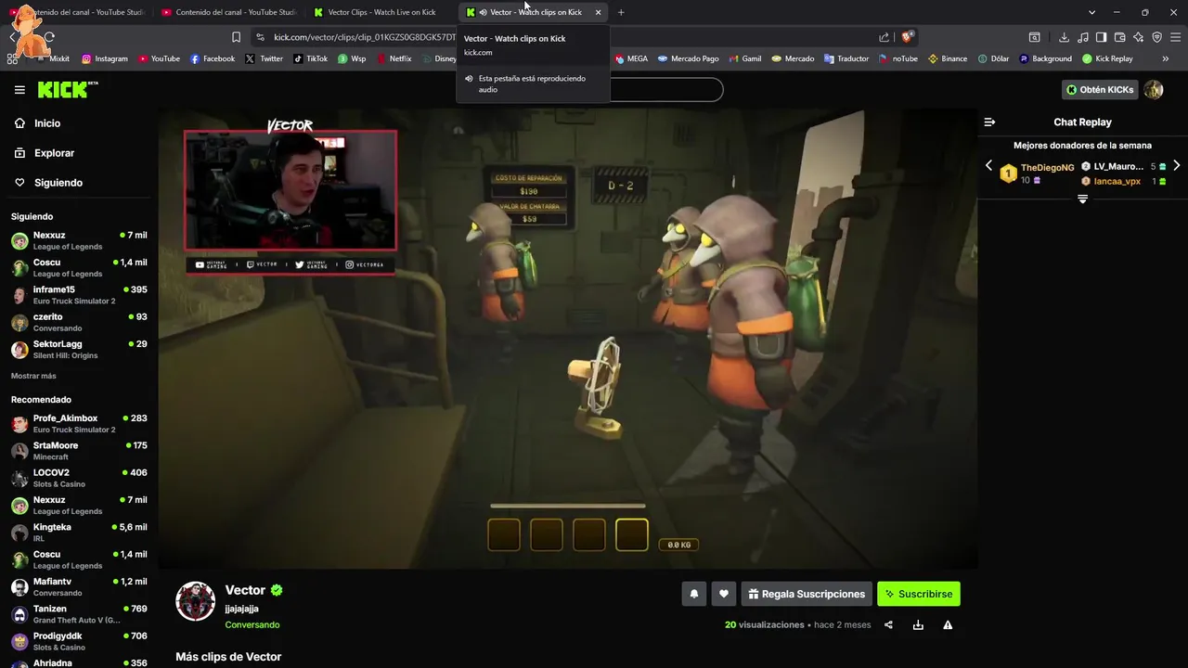Bookmark this page in address bar
Image resolution: width=1188 pixels, height=668 pixels.
tap(236, 37)
